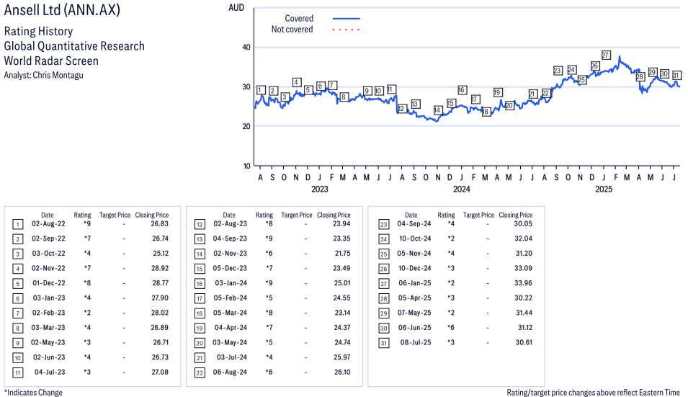Click chart marker 9 on the chart
This screenshot has width=688, height=397.
click(367, 91)
